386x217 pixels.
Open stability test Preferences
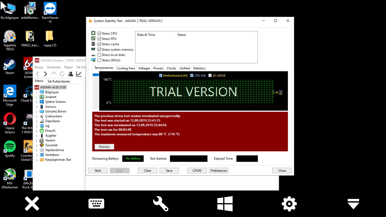click(219, 171)
